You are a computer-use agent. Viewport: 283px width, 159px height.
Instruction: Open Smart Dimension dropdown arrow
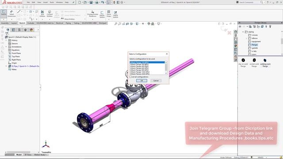[x=11, y=19]
